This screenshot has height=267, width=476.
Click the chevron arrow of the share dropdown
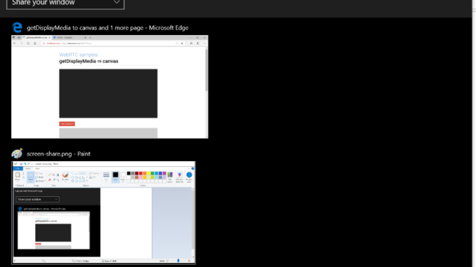[x=117, y=2]
